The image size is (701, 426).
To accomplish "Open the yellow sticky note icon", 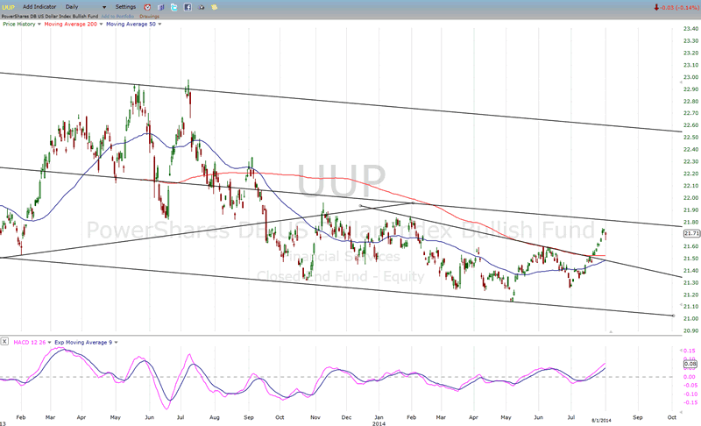I will 215,7.
